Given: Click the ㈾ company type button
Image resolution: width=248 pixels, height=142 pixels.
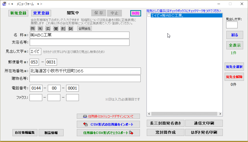Looking at the screenshot, I should [55, 29].
